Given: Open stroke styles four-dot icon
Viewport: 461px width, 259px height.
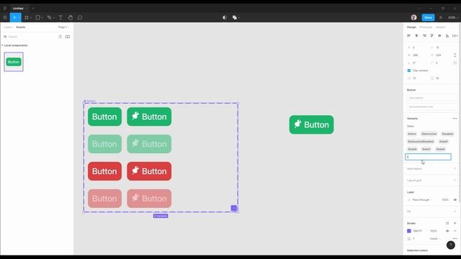Looking at the screenshot, I should pyautogui.click(x=447, y=223).
